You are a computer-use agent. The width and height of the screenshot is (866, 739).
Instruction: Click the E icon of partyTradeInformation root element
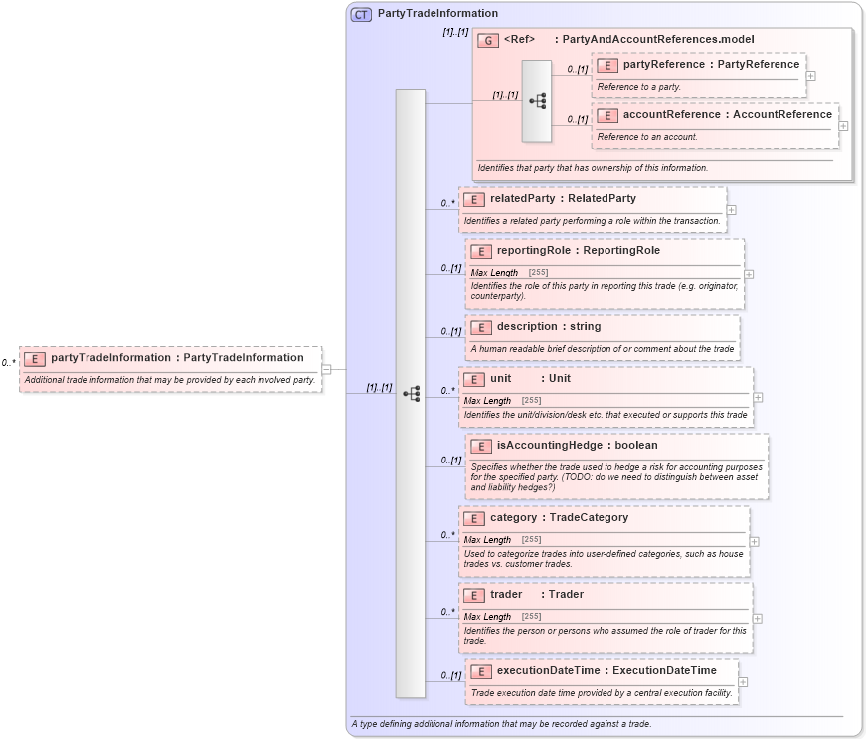34,359
